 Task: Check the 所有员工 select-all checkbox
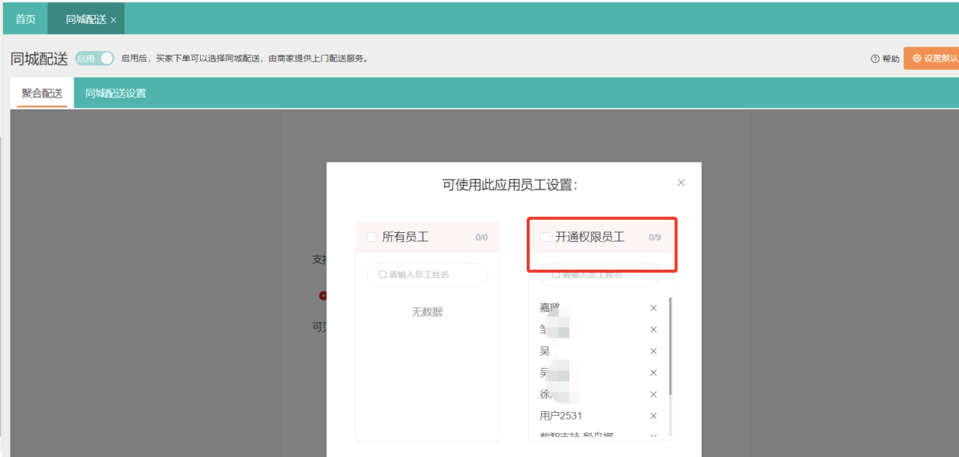pos(372,237)
